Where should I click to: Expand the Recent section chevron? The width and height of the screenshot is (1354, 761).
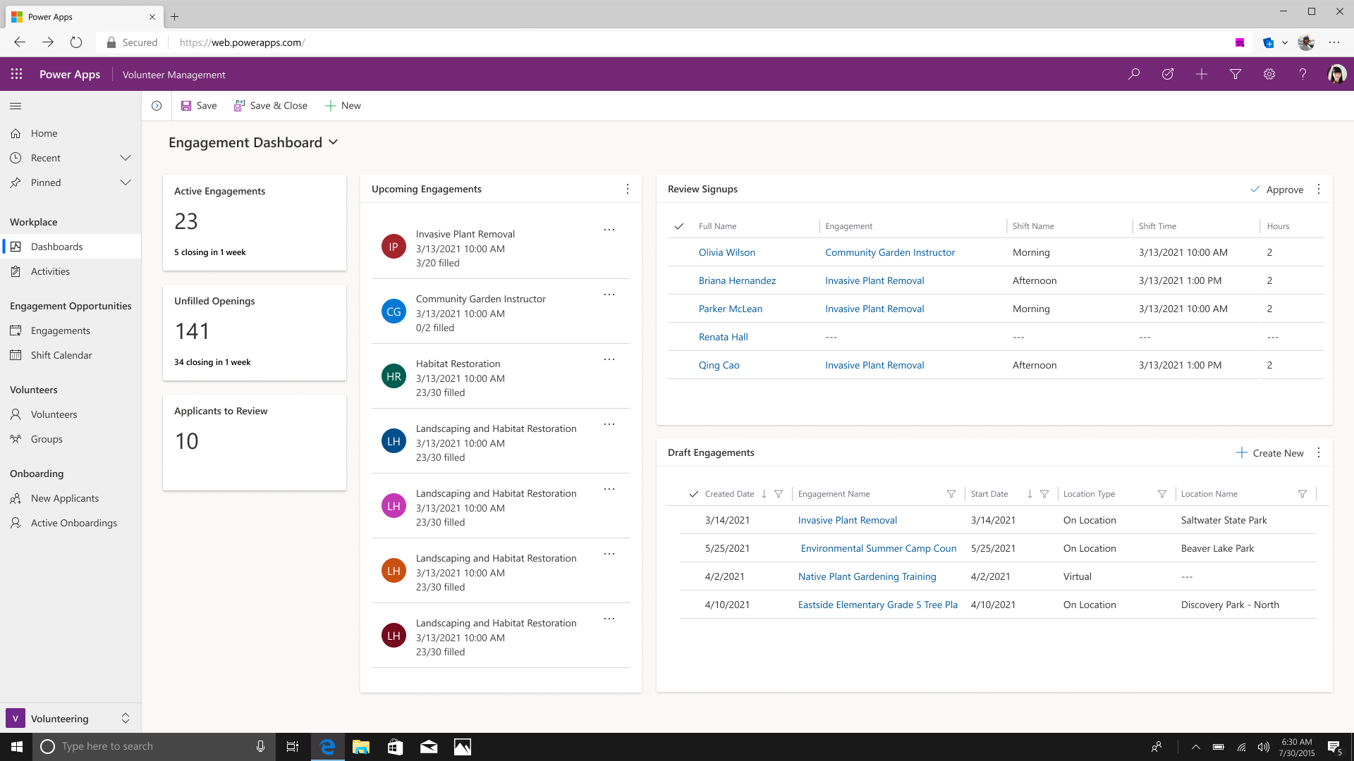coord(126,158)
